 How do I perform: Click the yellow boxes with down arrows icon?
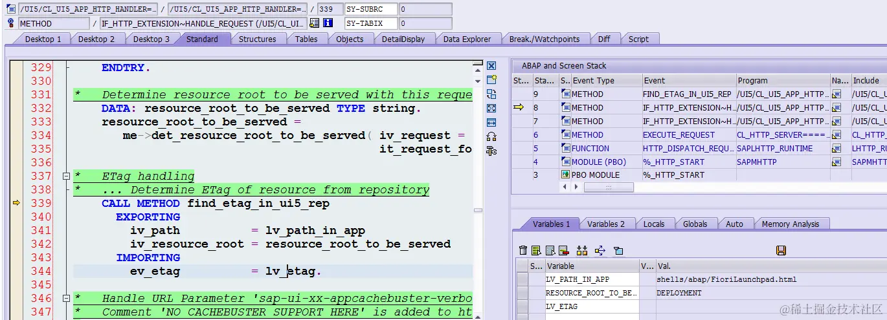pos(581,250)
